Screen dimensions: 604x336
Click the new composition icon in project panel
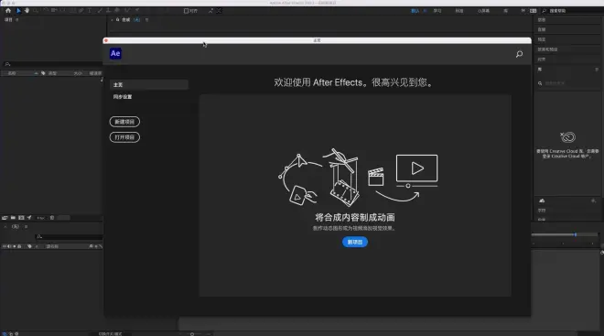pyautogui.click(x=21, y=218)
